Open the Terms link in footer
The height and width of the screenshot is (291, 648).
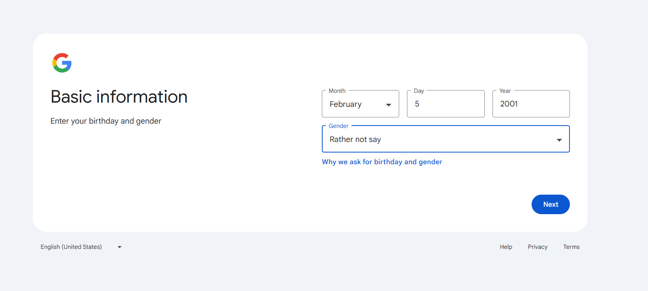(x=571, y=247)
